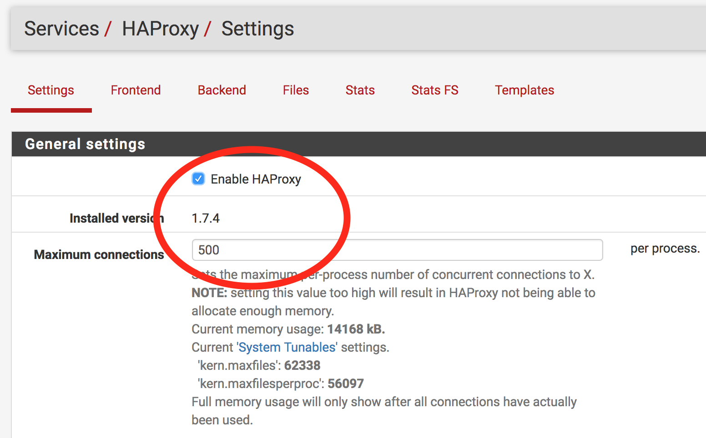Click the memory usage value 14168 kB
This screenshot has height=438, width=706.
coord(356,329)
